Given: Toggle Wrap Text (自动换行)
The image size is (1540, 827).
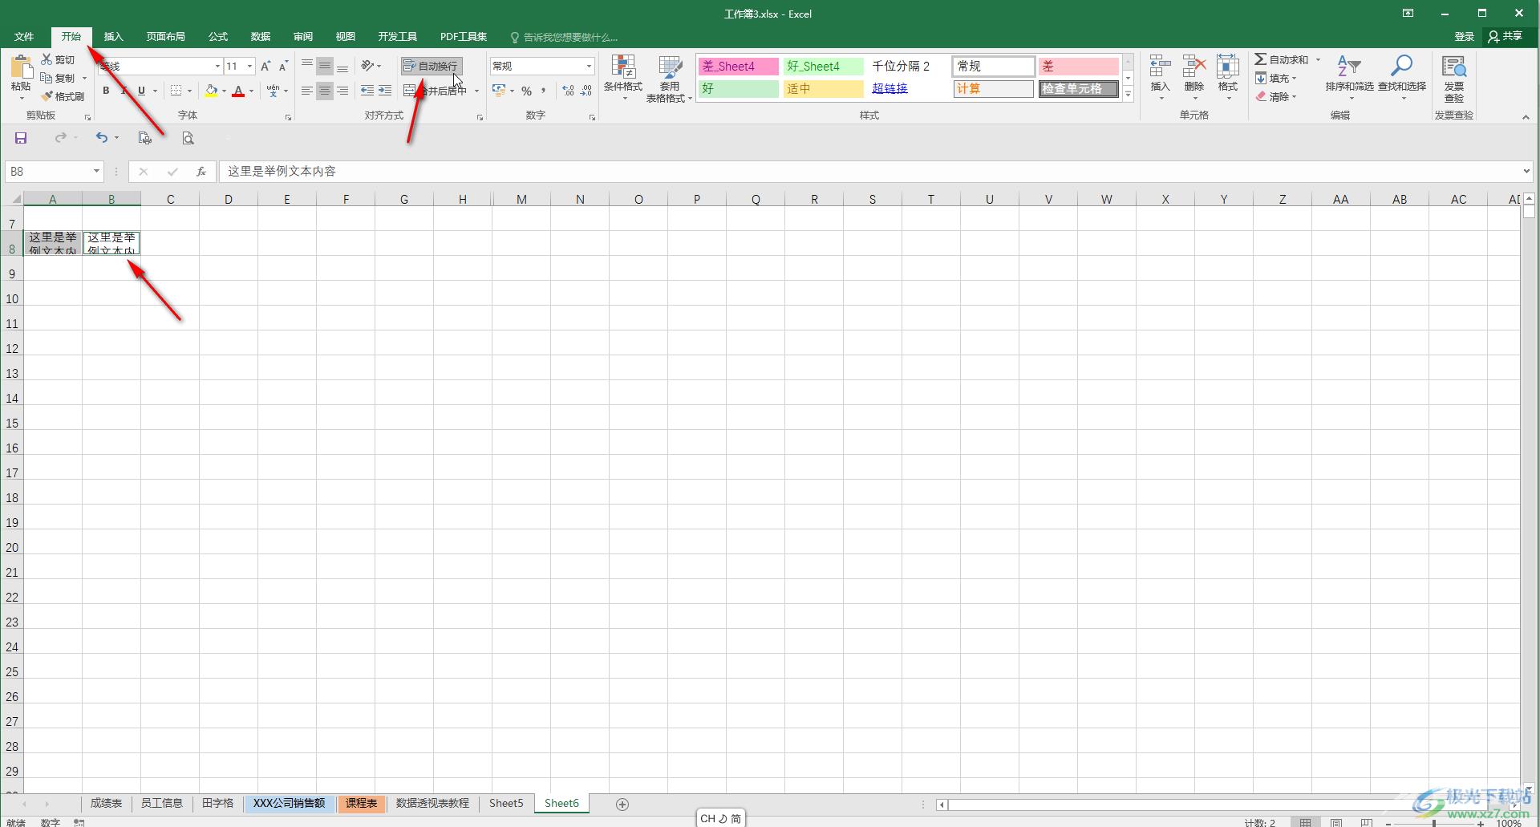Looking at the screenshot, I should coord(432,66).
